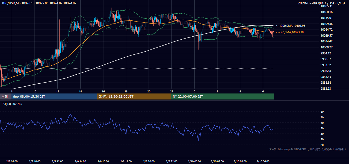
Task: Click the '2/9 16:00' bottom date label
Action: [x=103, y=161]
